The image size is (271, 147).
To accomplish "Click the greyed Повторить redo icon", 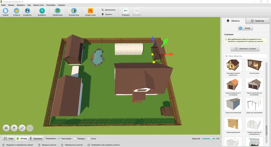I will (137, 11).
